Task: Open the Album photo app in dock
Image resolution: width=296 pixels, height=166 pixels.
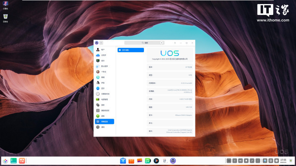Action: (139, 161)
